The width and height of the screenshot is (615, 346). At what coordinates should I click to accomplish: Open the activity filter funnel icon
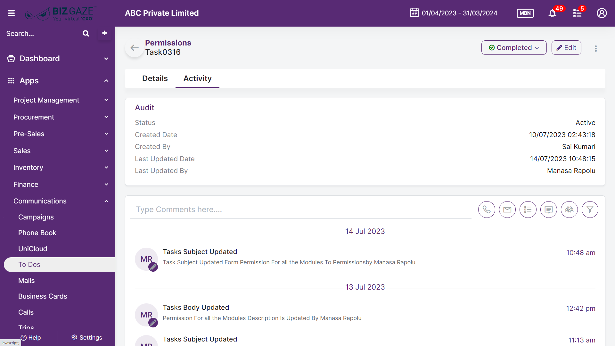click(590, 210)
